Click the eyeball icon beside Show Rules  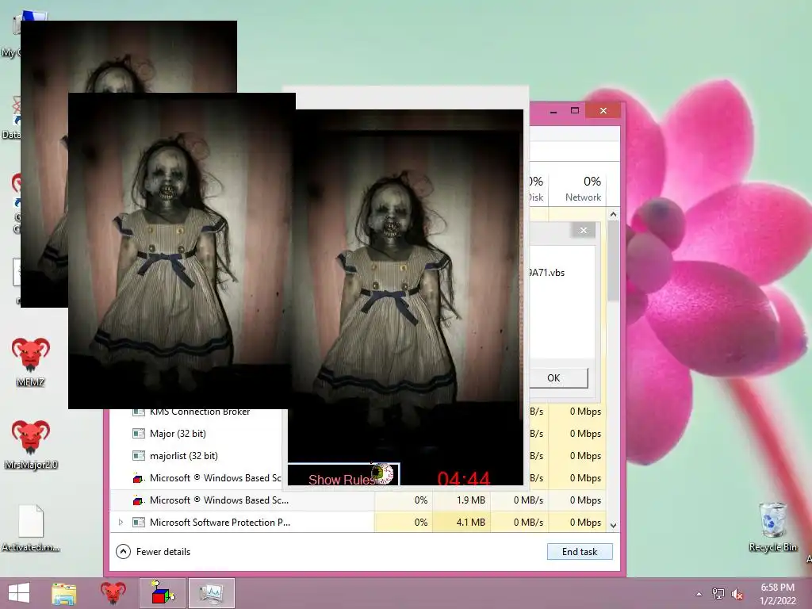[383, 473]
